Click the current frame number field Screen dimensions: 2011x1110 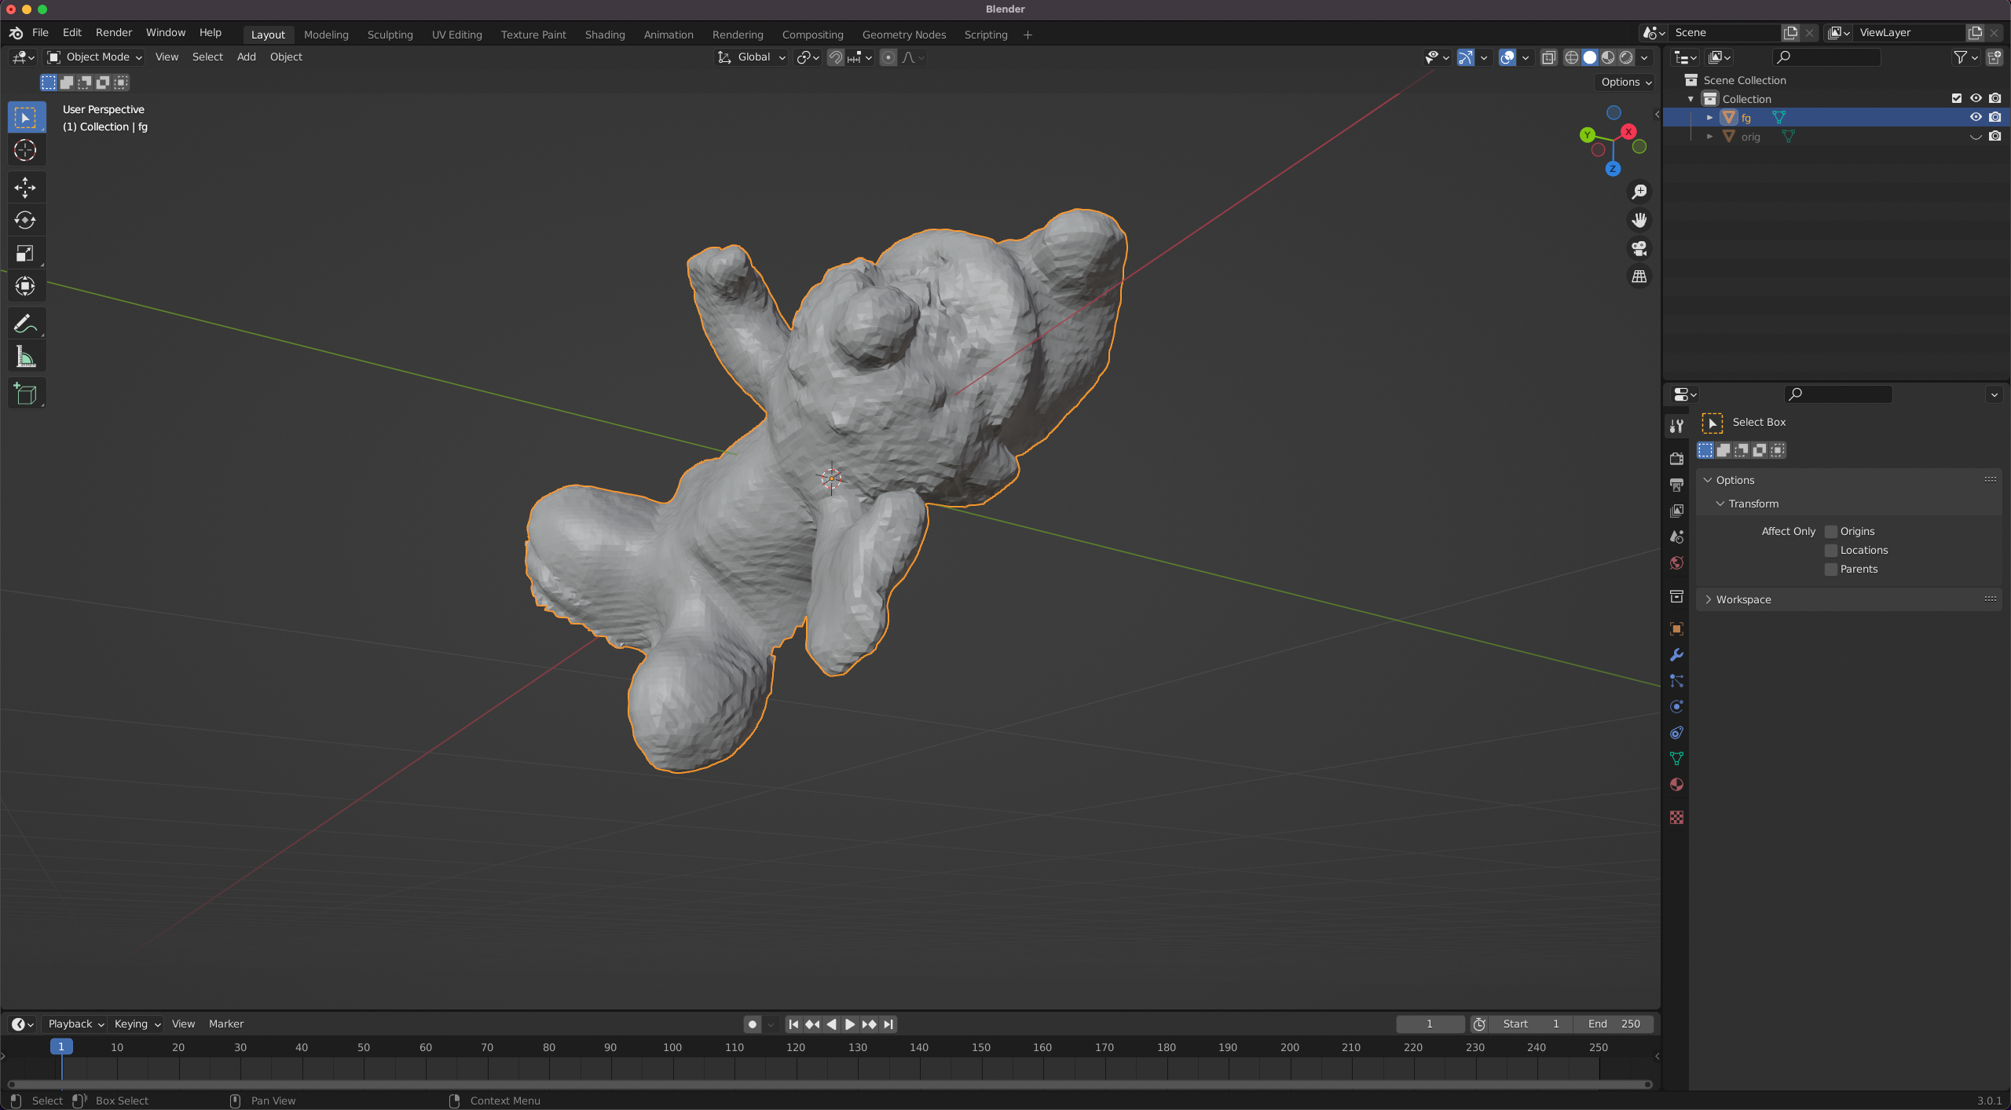[1430, 1024]
